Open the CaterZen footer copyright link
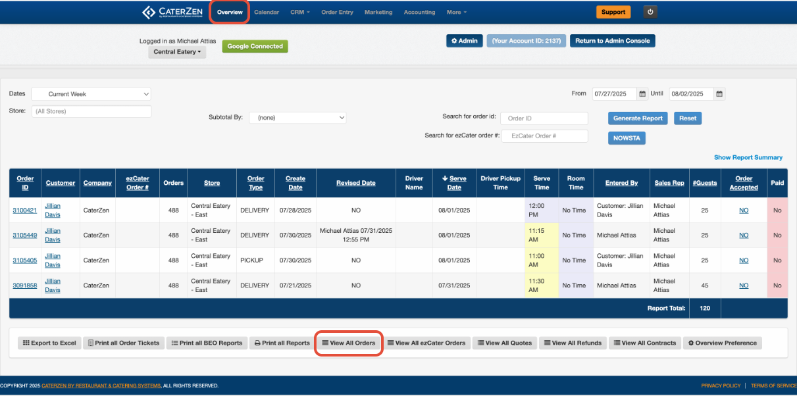Screen dimensions: 797x396 [101, 386]
